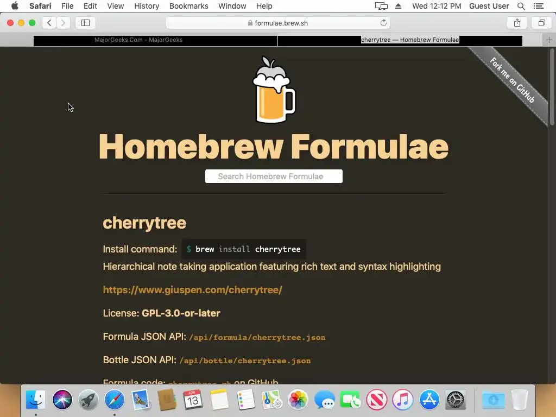Click the Safari forward button
Screen dimensions: 556x417
click(x=63, y=23)
